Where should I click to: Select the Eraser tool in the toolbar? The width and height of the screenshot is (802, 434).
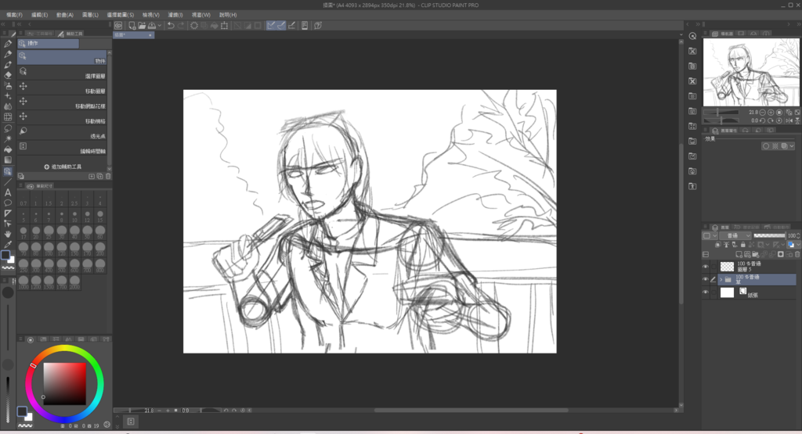click(8, 75)
